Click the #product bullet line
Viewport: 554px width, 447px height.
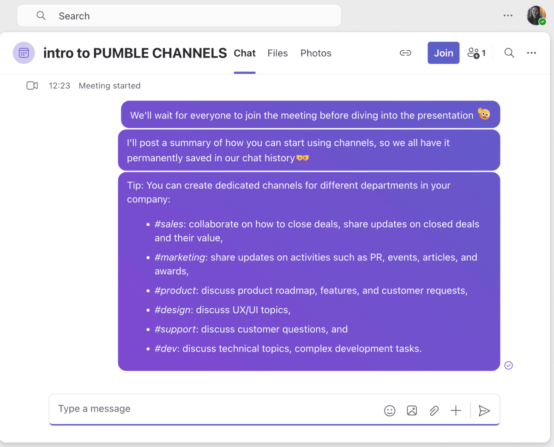click(311, 291)
